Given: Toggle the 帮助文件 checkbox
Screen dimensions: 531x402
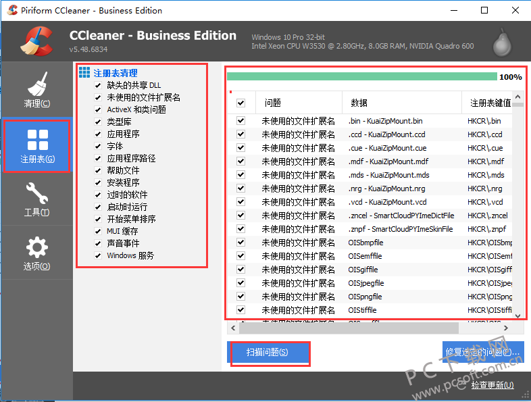Looking at the screenshot, I should (x=98, y=170).
